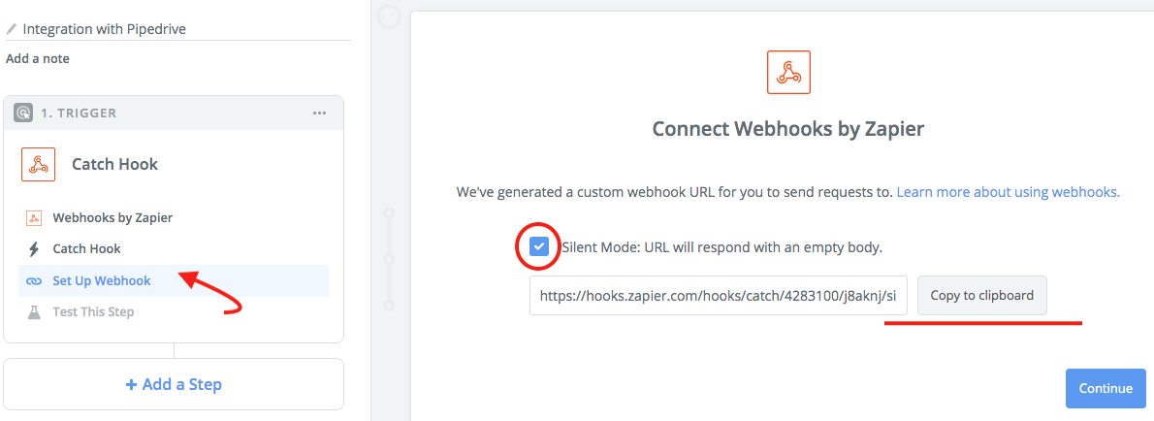Toggle the Silent Mode checkbox

click(x=539, y=246)
